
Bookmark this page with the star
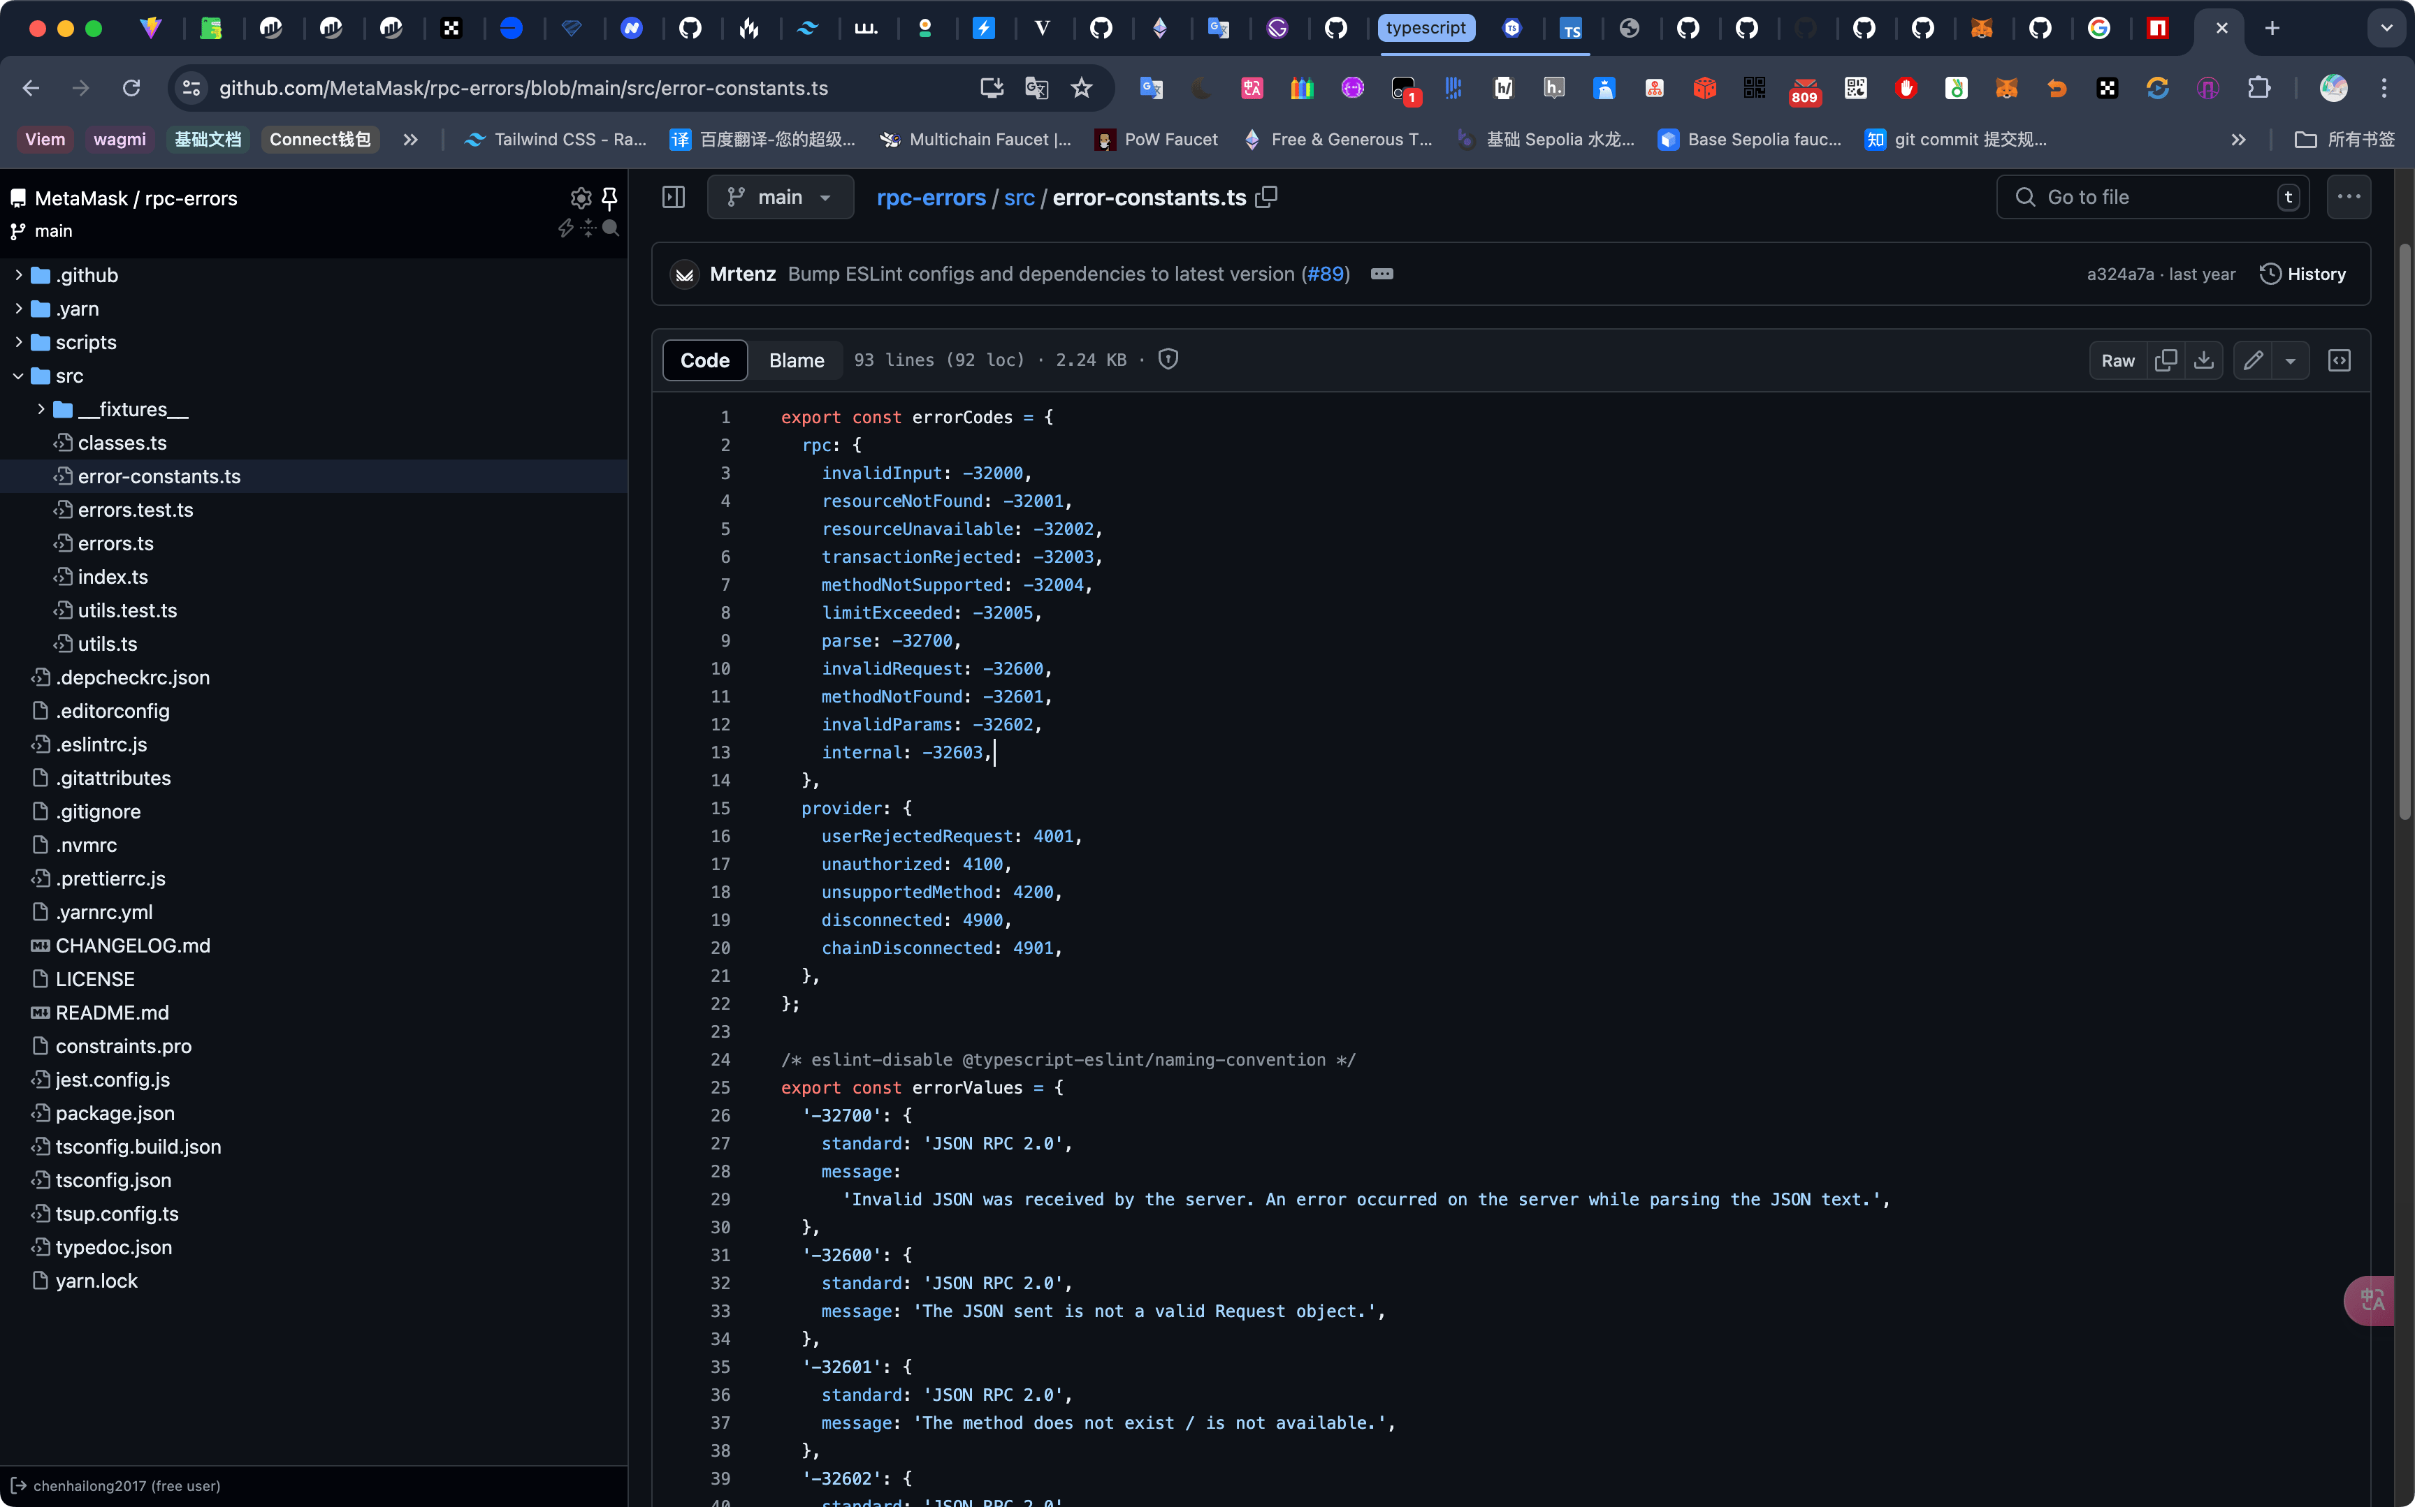[x=1081, y=88]
